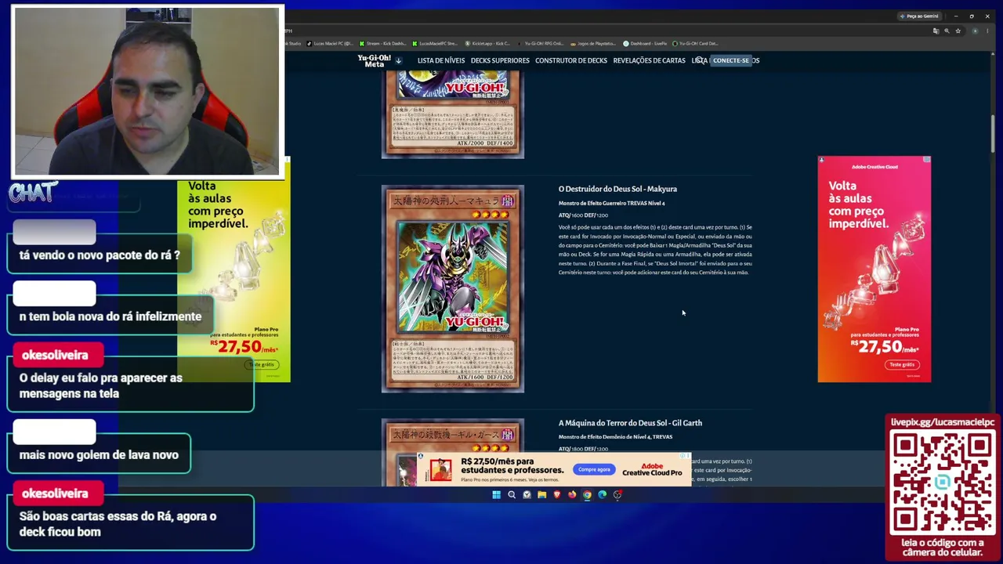Open Firefox from the taskbar

tap(572, 494)
